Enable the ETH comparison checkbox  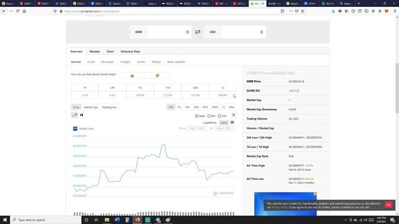tap(219, 116)
